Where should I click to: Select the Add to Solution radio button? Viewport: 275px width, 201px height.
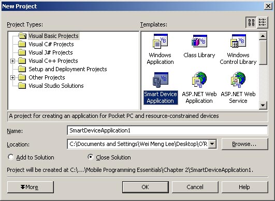point(11,157)
